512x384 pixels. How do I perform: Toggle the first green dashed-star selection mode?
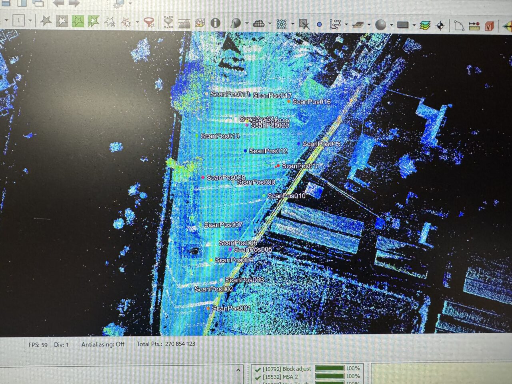tap(78, 21)
